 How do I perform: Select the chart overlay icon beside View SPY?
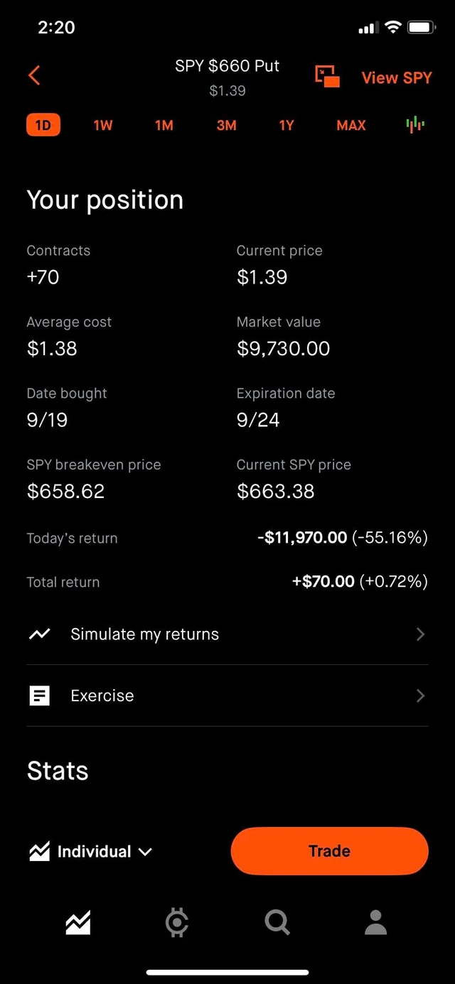click(x=326, y=77)
